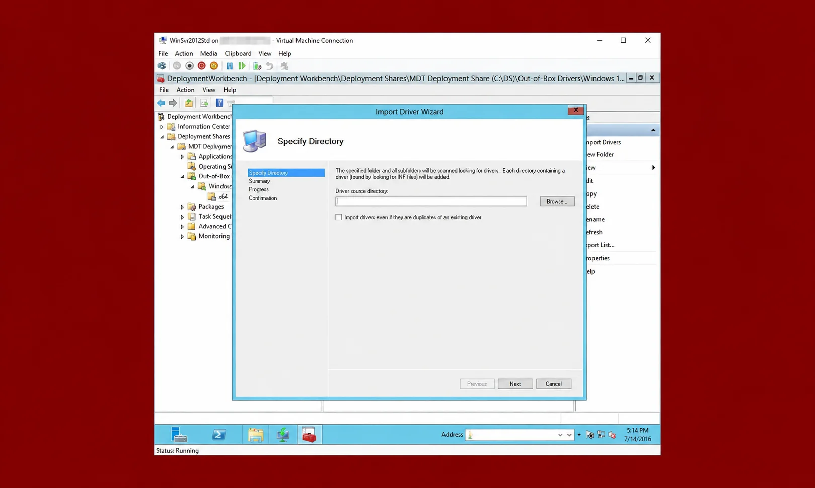Screen dimensions: 815x488
Task: Expand the Monitoring tree node
Action: click(x=182, y=236)
